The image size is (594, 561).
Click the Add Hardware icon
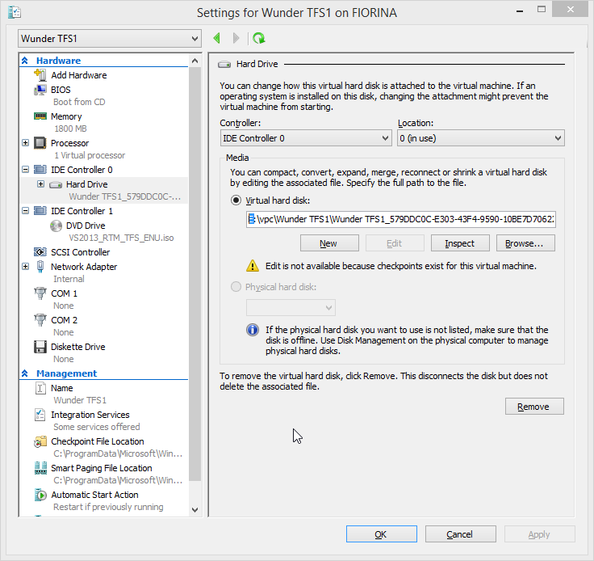click(40, 74)
